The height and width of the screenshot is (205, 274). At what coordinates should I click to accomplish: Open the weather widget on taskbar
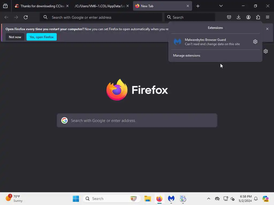coord(14,199)
